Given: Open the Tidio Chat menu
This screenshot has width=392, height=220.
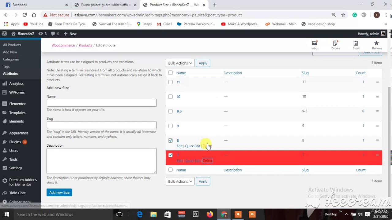Looking at the screenshot, I should (17, 193).
